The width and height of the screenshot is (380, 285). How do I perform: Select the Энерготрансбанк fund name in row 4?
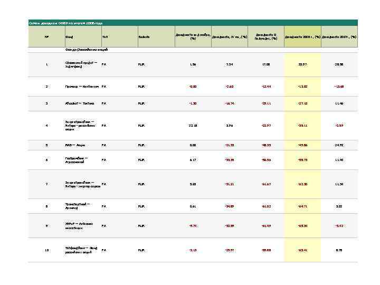point(80,126)
